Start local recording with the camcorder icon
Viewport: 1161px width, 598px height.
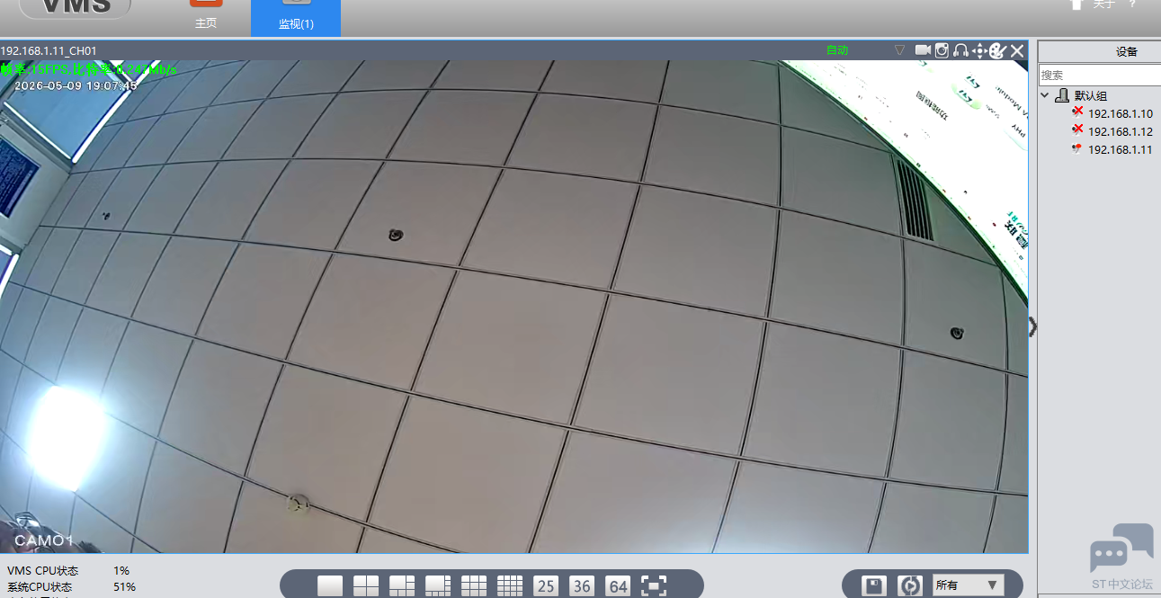click(923, 50)
